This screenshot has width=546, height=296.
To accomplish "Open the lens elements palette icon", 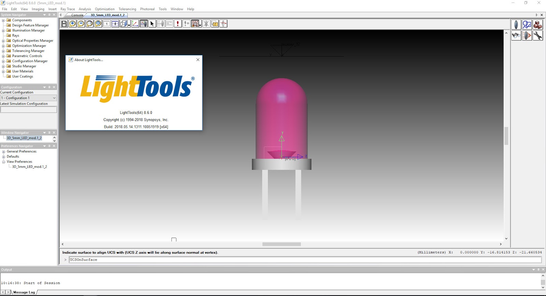I will pyautogui.click(x=516, y=25).
